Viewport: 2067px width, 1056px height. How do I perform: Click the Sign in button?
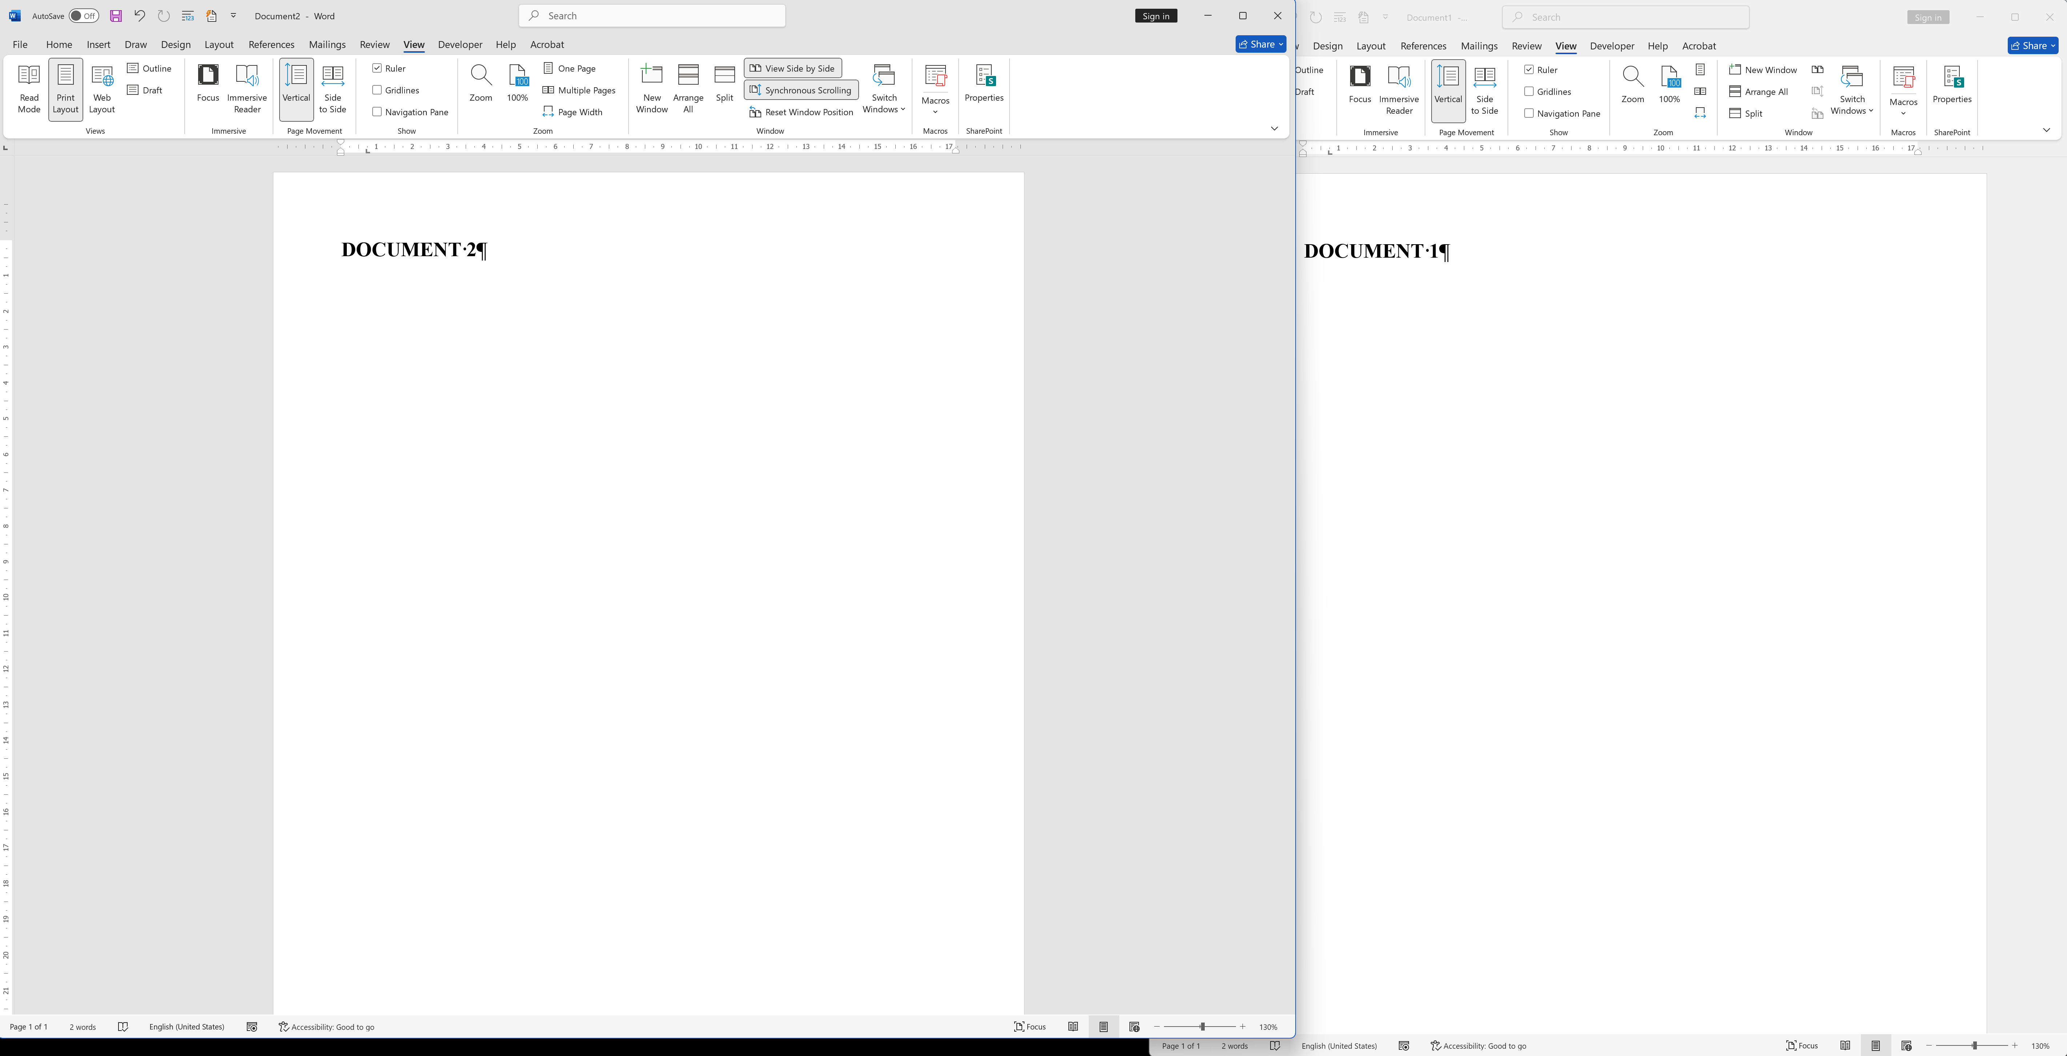[1156, 15]
